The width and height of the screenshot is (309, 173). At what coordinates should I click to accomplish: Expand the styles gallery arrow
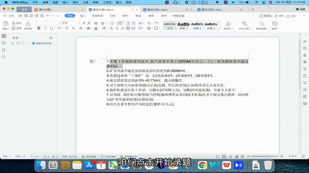tap(220, 28)
